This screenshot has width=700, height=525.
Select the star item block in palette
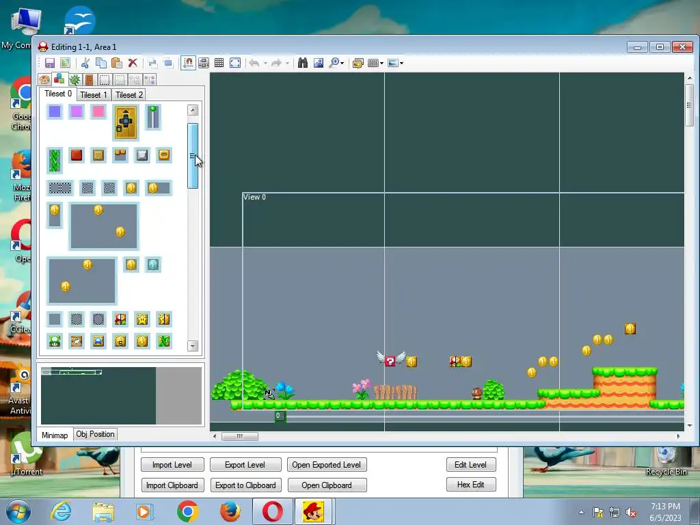pos(142,319)
